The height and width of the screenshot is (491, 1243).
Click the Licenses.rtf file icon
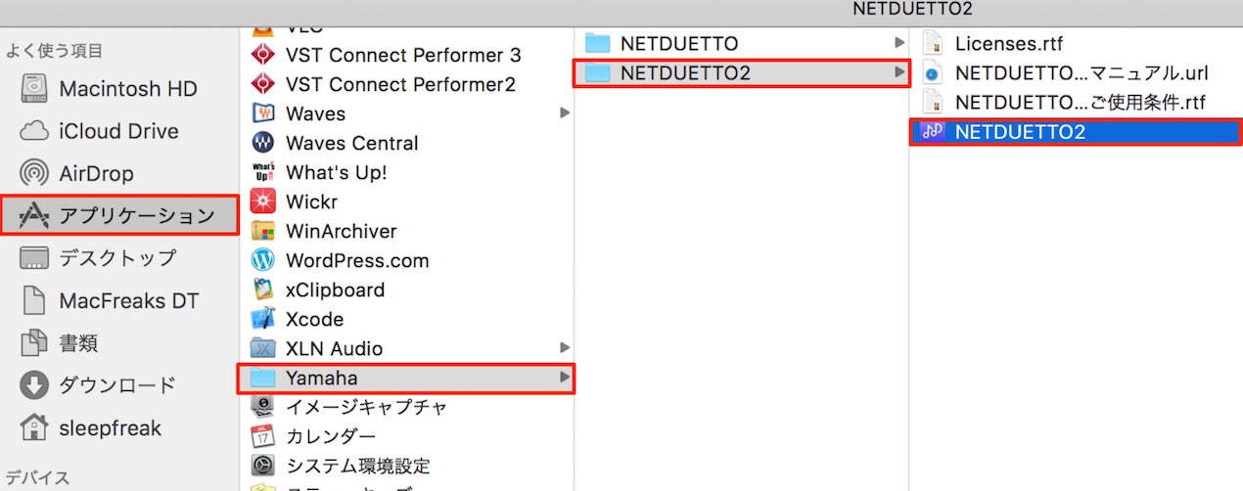(x=933, y=43)
